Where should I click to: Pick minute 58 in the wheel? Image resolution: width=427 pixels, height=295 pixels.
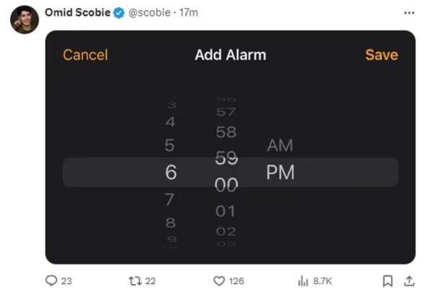tap(226, 132)
